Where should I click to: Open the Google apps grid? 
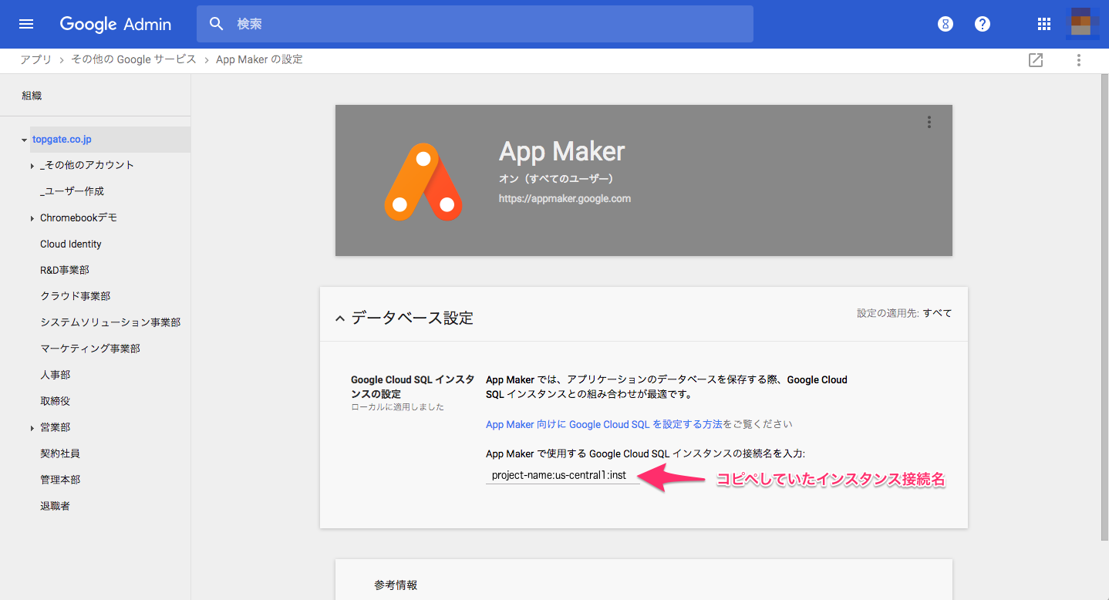coord(1044,24)
